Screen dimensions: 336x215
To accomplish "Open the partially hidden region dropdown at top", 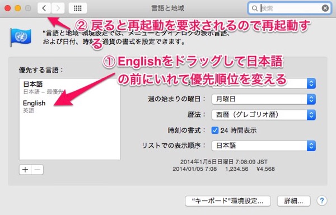I will [x=264, y=83].
